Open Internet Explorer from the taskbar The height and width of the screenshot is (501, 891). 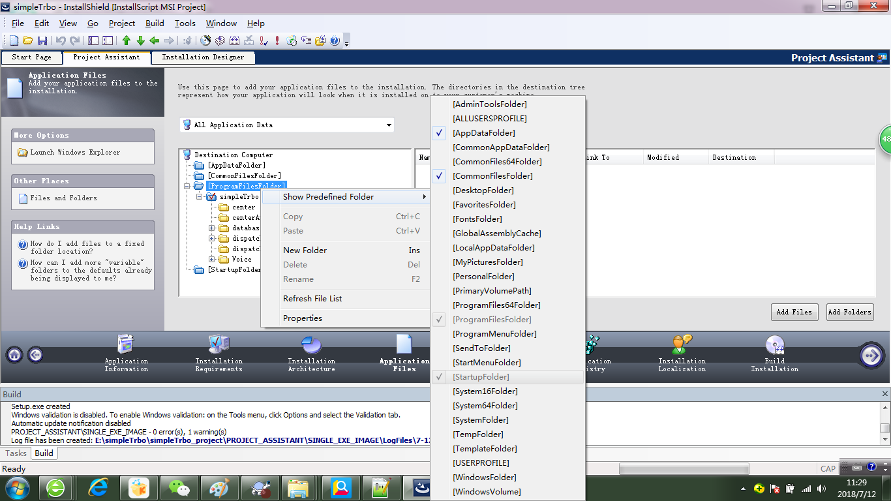pyautogui.click(x=98, y=487)
